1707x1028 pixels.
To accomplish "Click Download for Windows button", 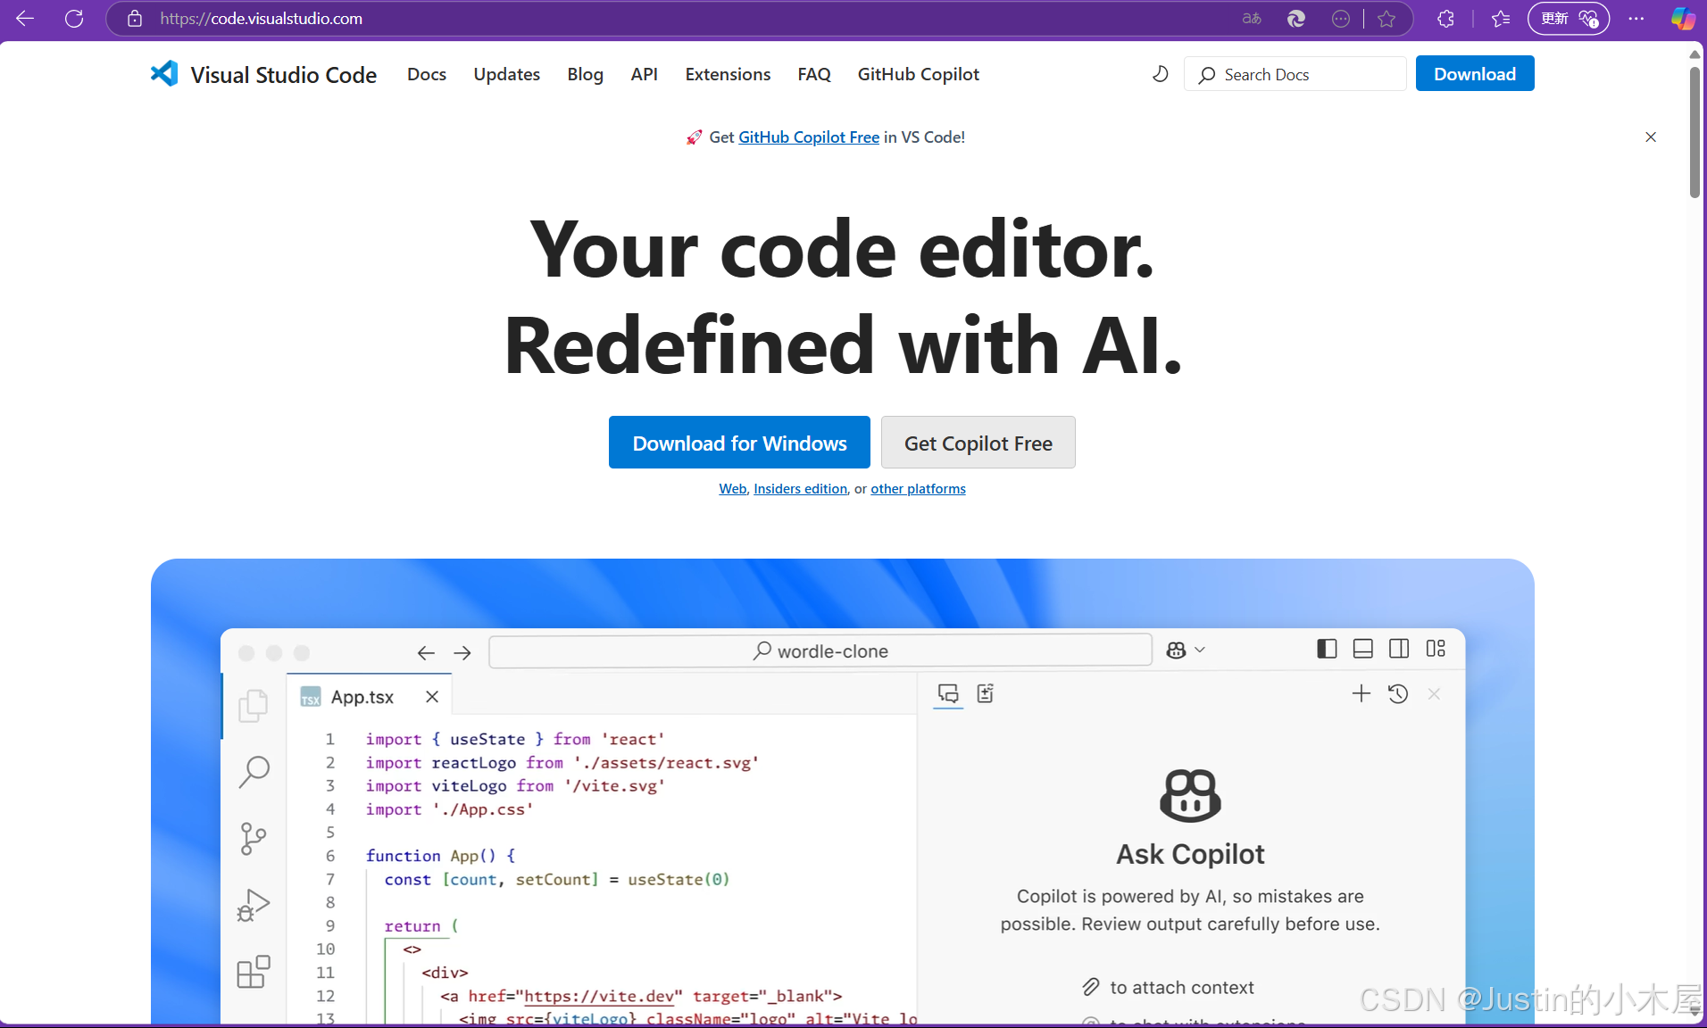I will (739, 443).
